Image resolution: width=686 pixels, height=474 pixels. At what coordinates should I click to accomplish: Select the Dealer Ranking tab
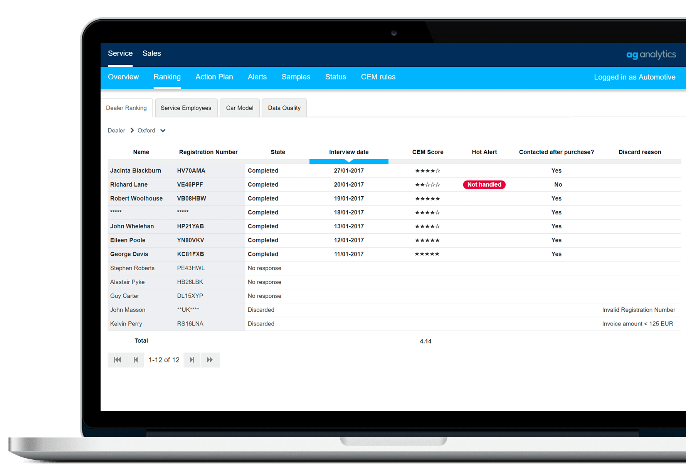[126, 108]
